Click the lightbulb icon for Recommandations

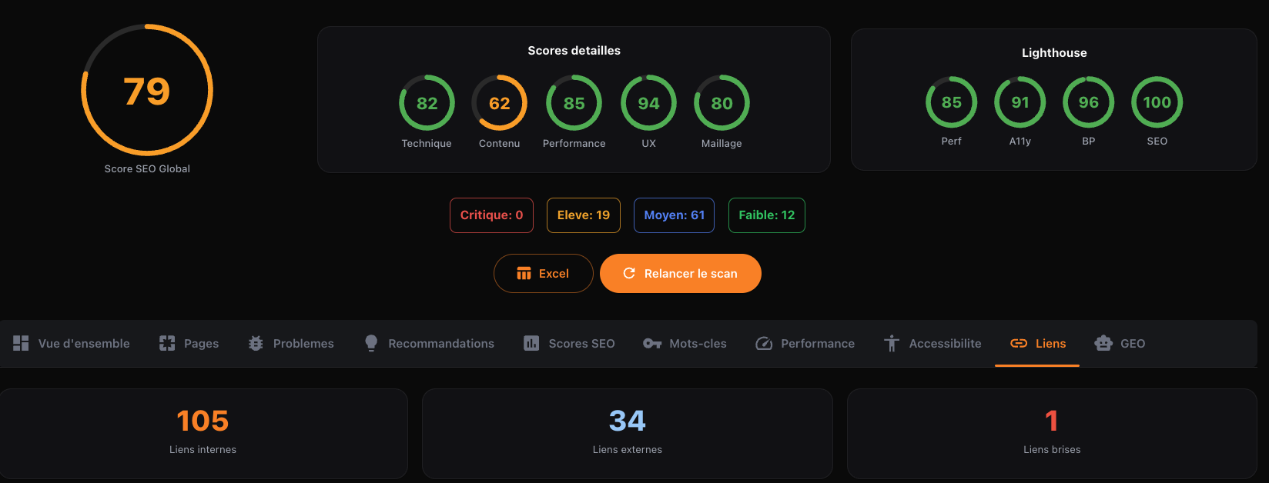[371, 344]
